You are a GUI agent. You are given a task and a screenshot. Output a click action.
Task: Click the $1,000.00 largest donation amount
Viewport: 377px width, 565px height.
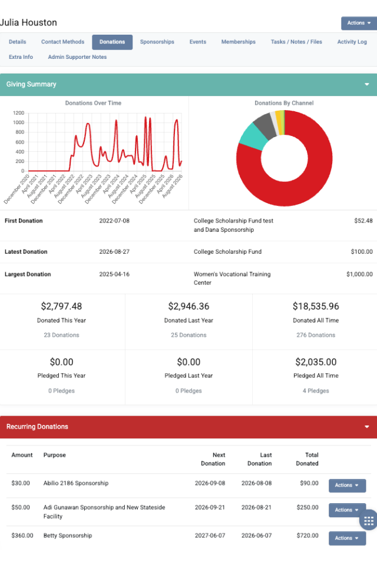pos(359,274)
